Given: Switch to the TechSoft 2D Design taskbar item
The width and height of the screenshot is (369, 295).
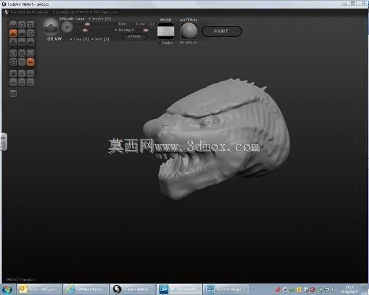Looking at the screenshot, I should [x=226, y=289].
